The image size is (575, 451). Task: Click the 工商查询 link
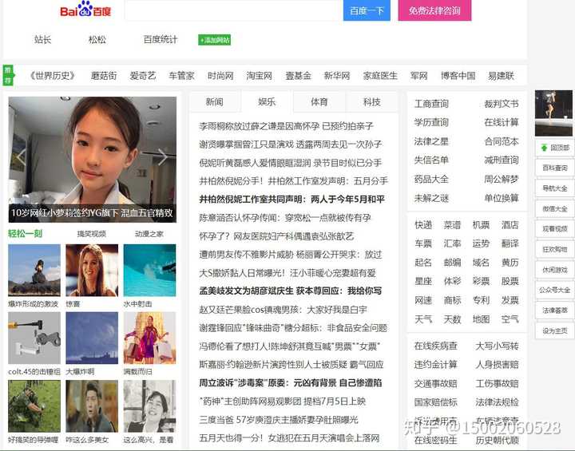[x=431, y=104]
